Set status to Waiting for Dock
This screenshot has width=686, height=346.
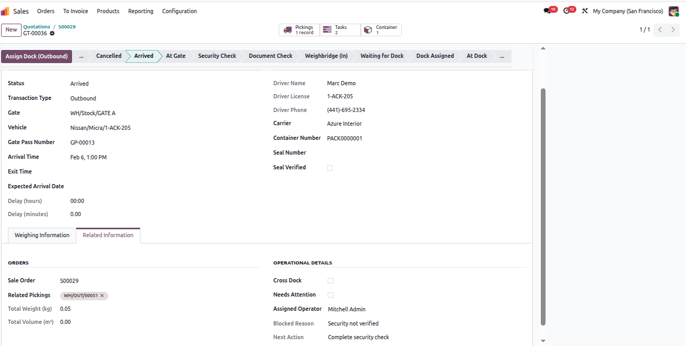click(382, 56)
